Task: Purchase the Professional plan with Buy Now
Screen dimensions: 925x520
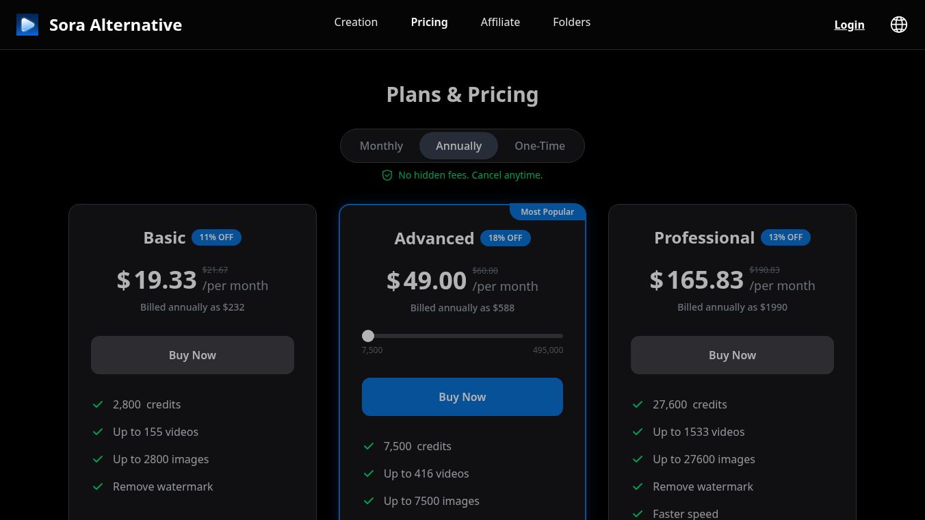Action: [732, 355]
